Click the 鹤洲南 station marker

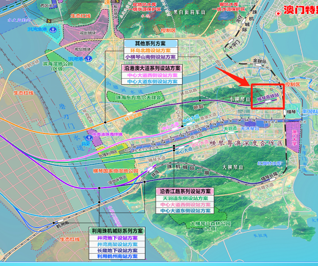point(61,221)
